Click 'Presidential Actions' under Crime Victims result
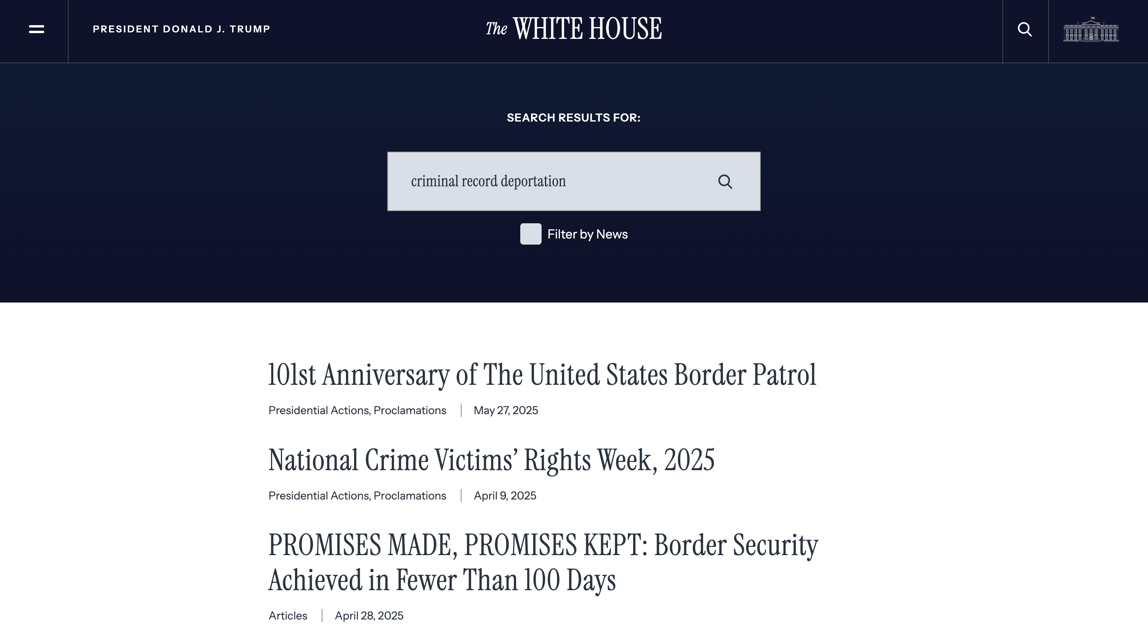Viewport: 1148px width, 634px height. click(318, 496)
